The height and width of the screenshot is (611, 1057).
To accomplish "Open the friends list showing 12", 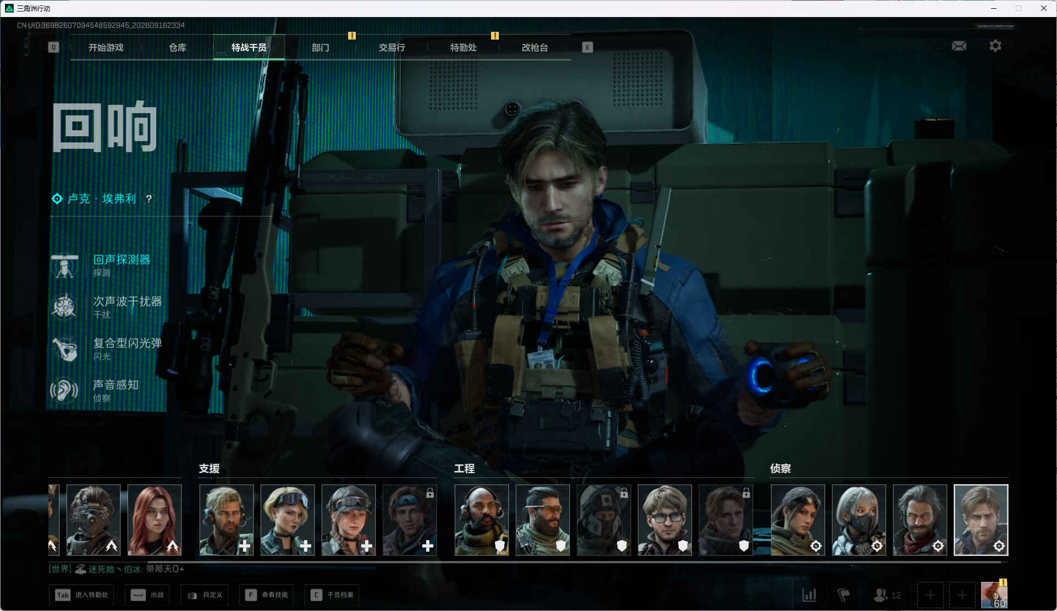I will [887, 595].
